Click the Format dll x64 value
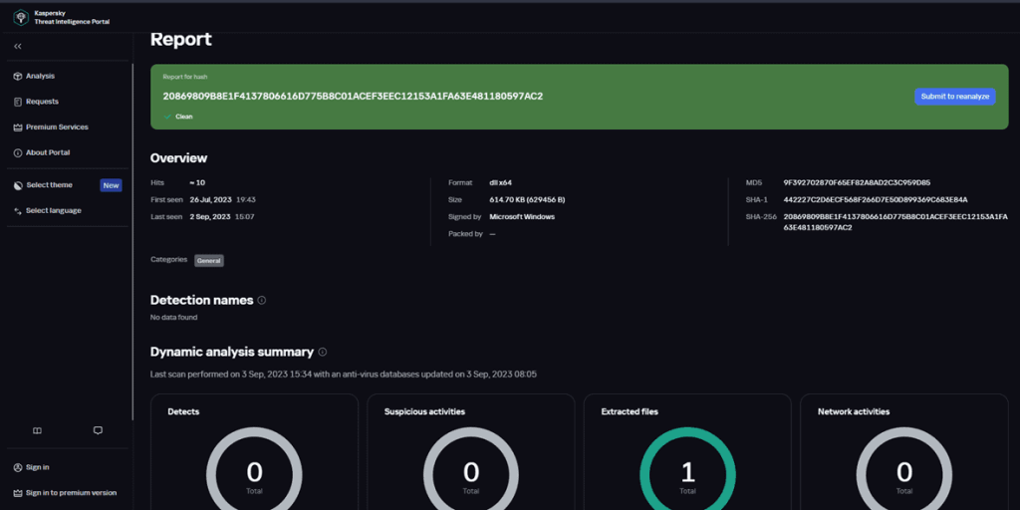Screen dimensions: 1020x510 pos(501,183)
